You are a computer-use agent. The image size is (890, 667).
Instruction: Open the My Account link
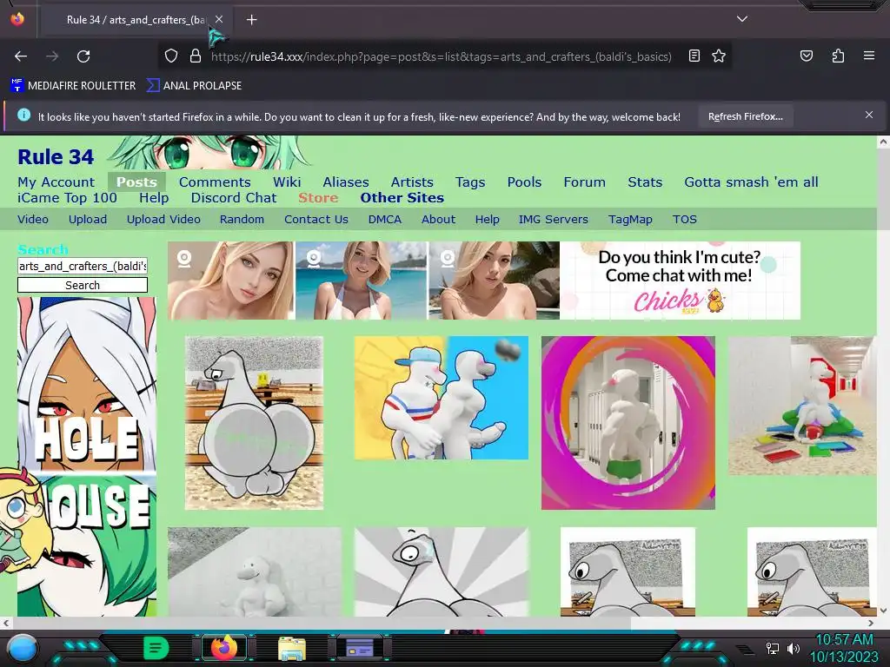[x=56, y=182]
